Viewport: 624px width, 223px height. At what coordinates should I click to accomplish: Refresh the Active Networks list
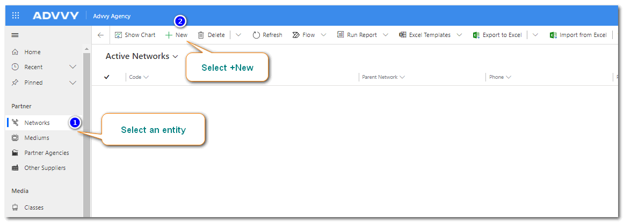tap(267, 35)
